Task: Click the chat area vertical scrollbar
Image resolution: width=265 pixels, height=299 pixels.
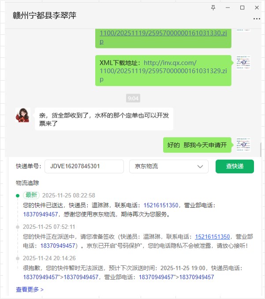Action: coord(260,149)
